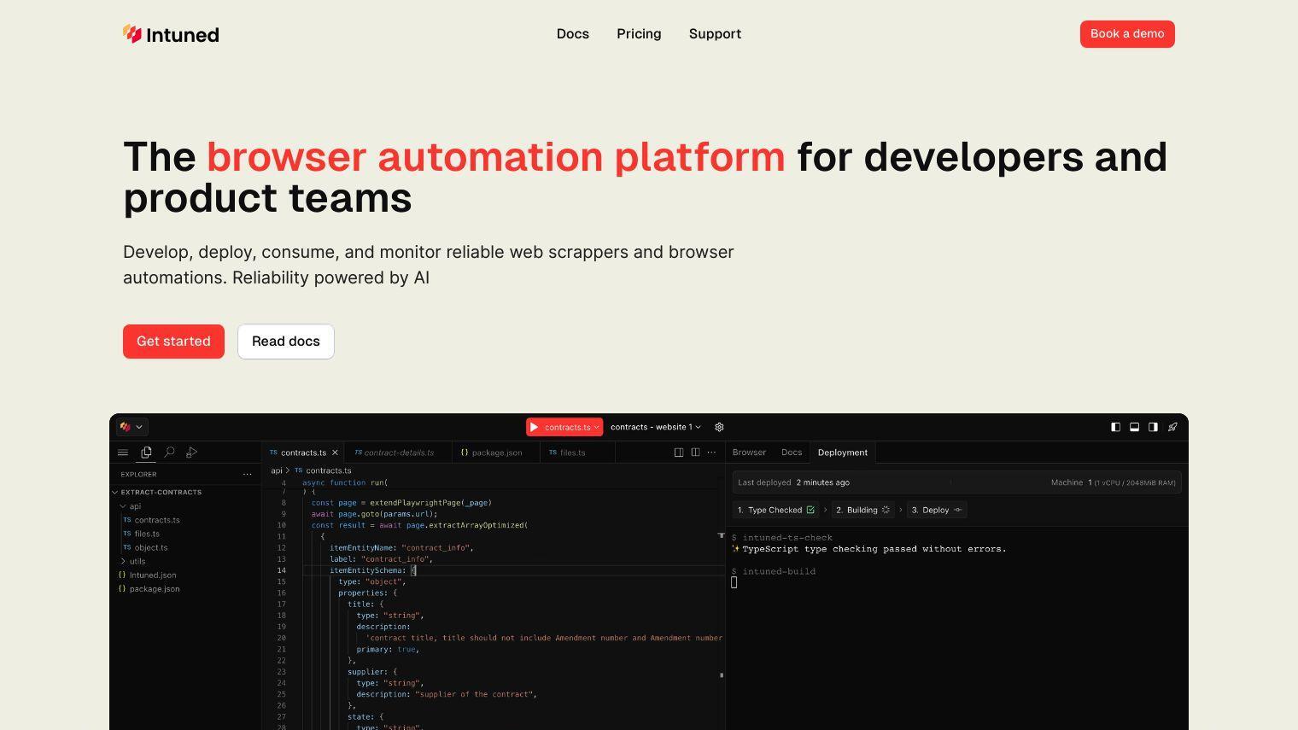Click the 3. Deploy step
This screenshot has width=1298, height=730.
coord(937,510)
